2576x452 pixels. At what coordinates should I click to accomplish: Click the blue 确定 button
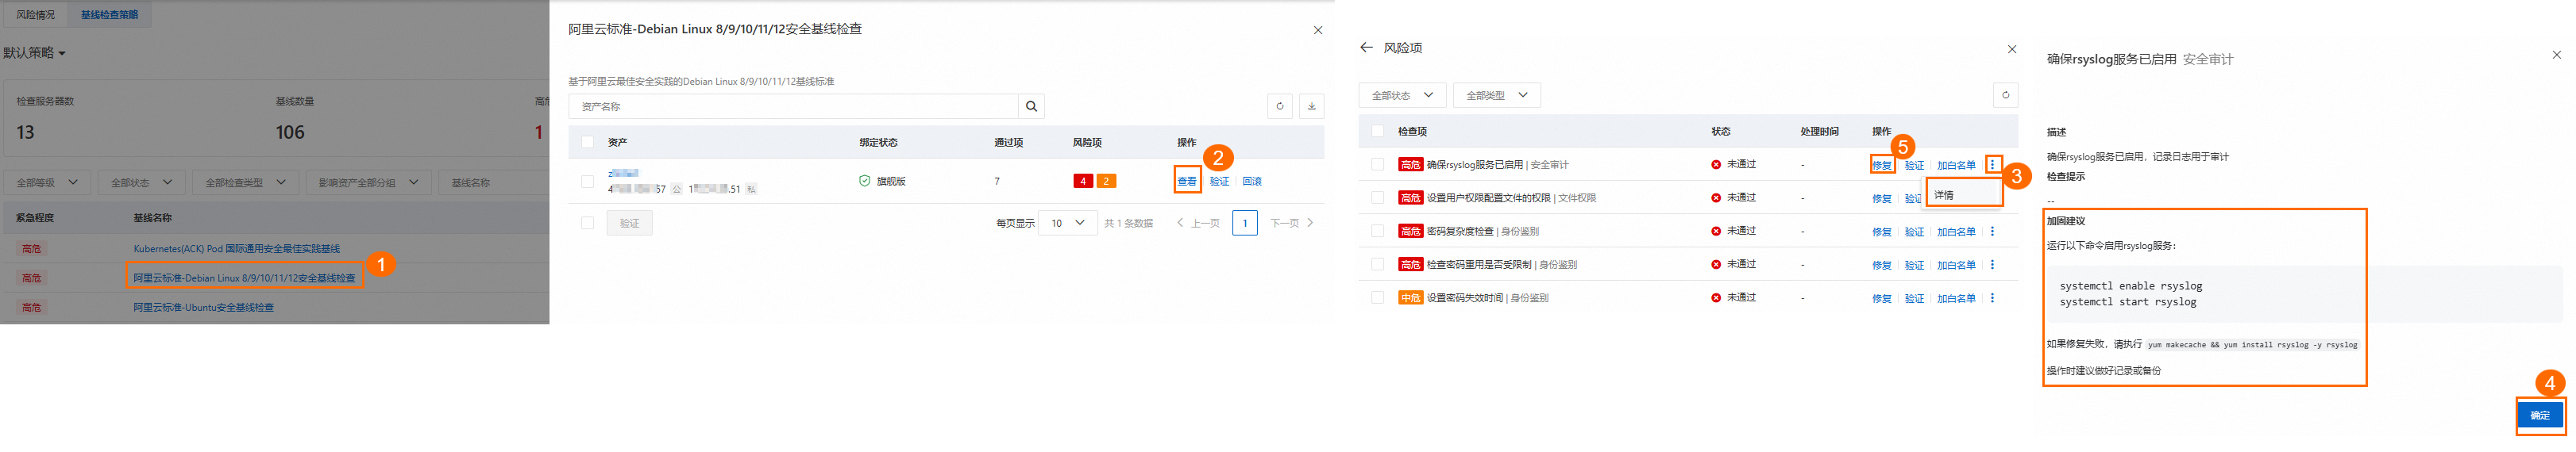(2540, 415)
